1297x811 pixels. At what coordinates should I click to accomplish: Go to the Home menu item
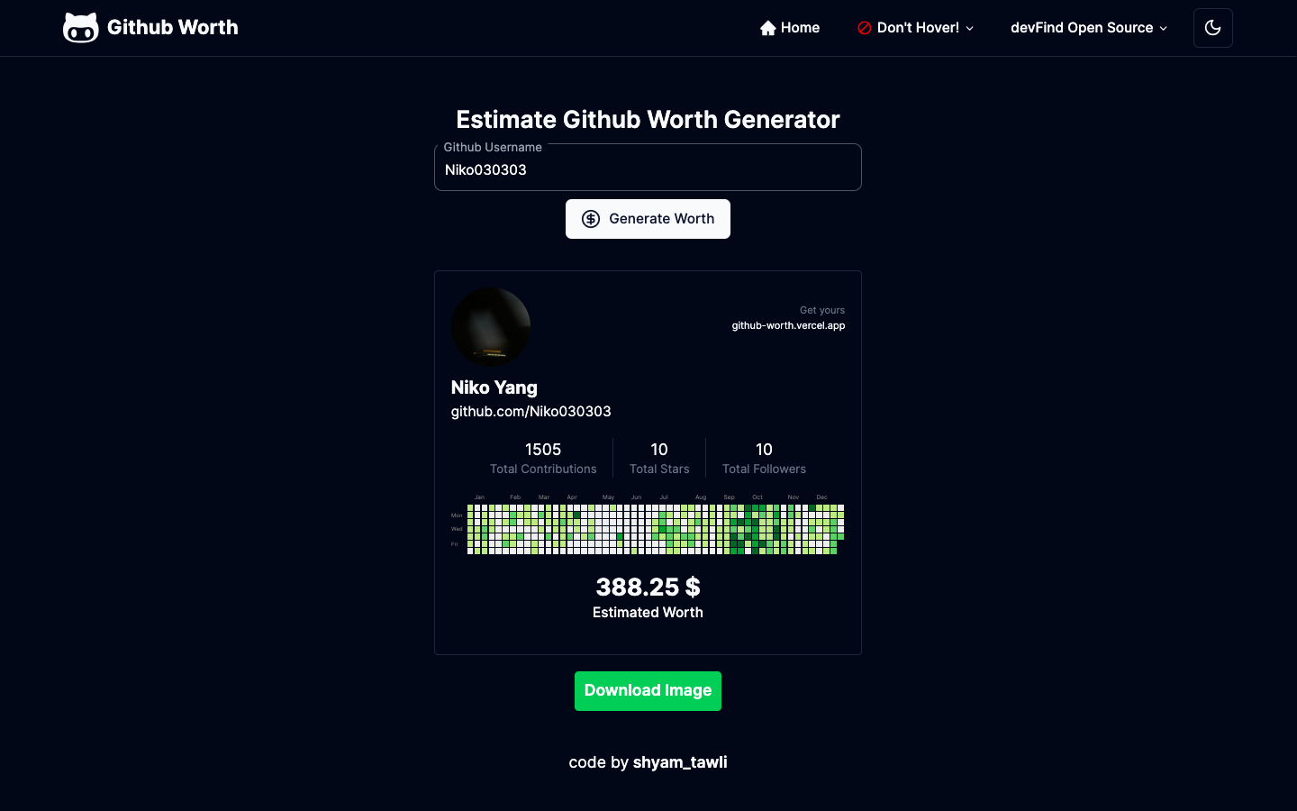pyautogui.click(x=790, y=28)
